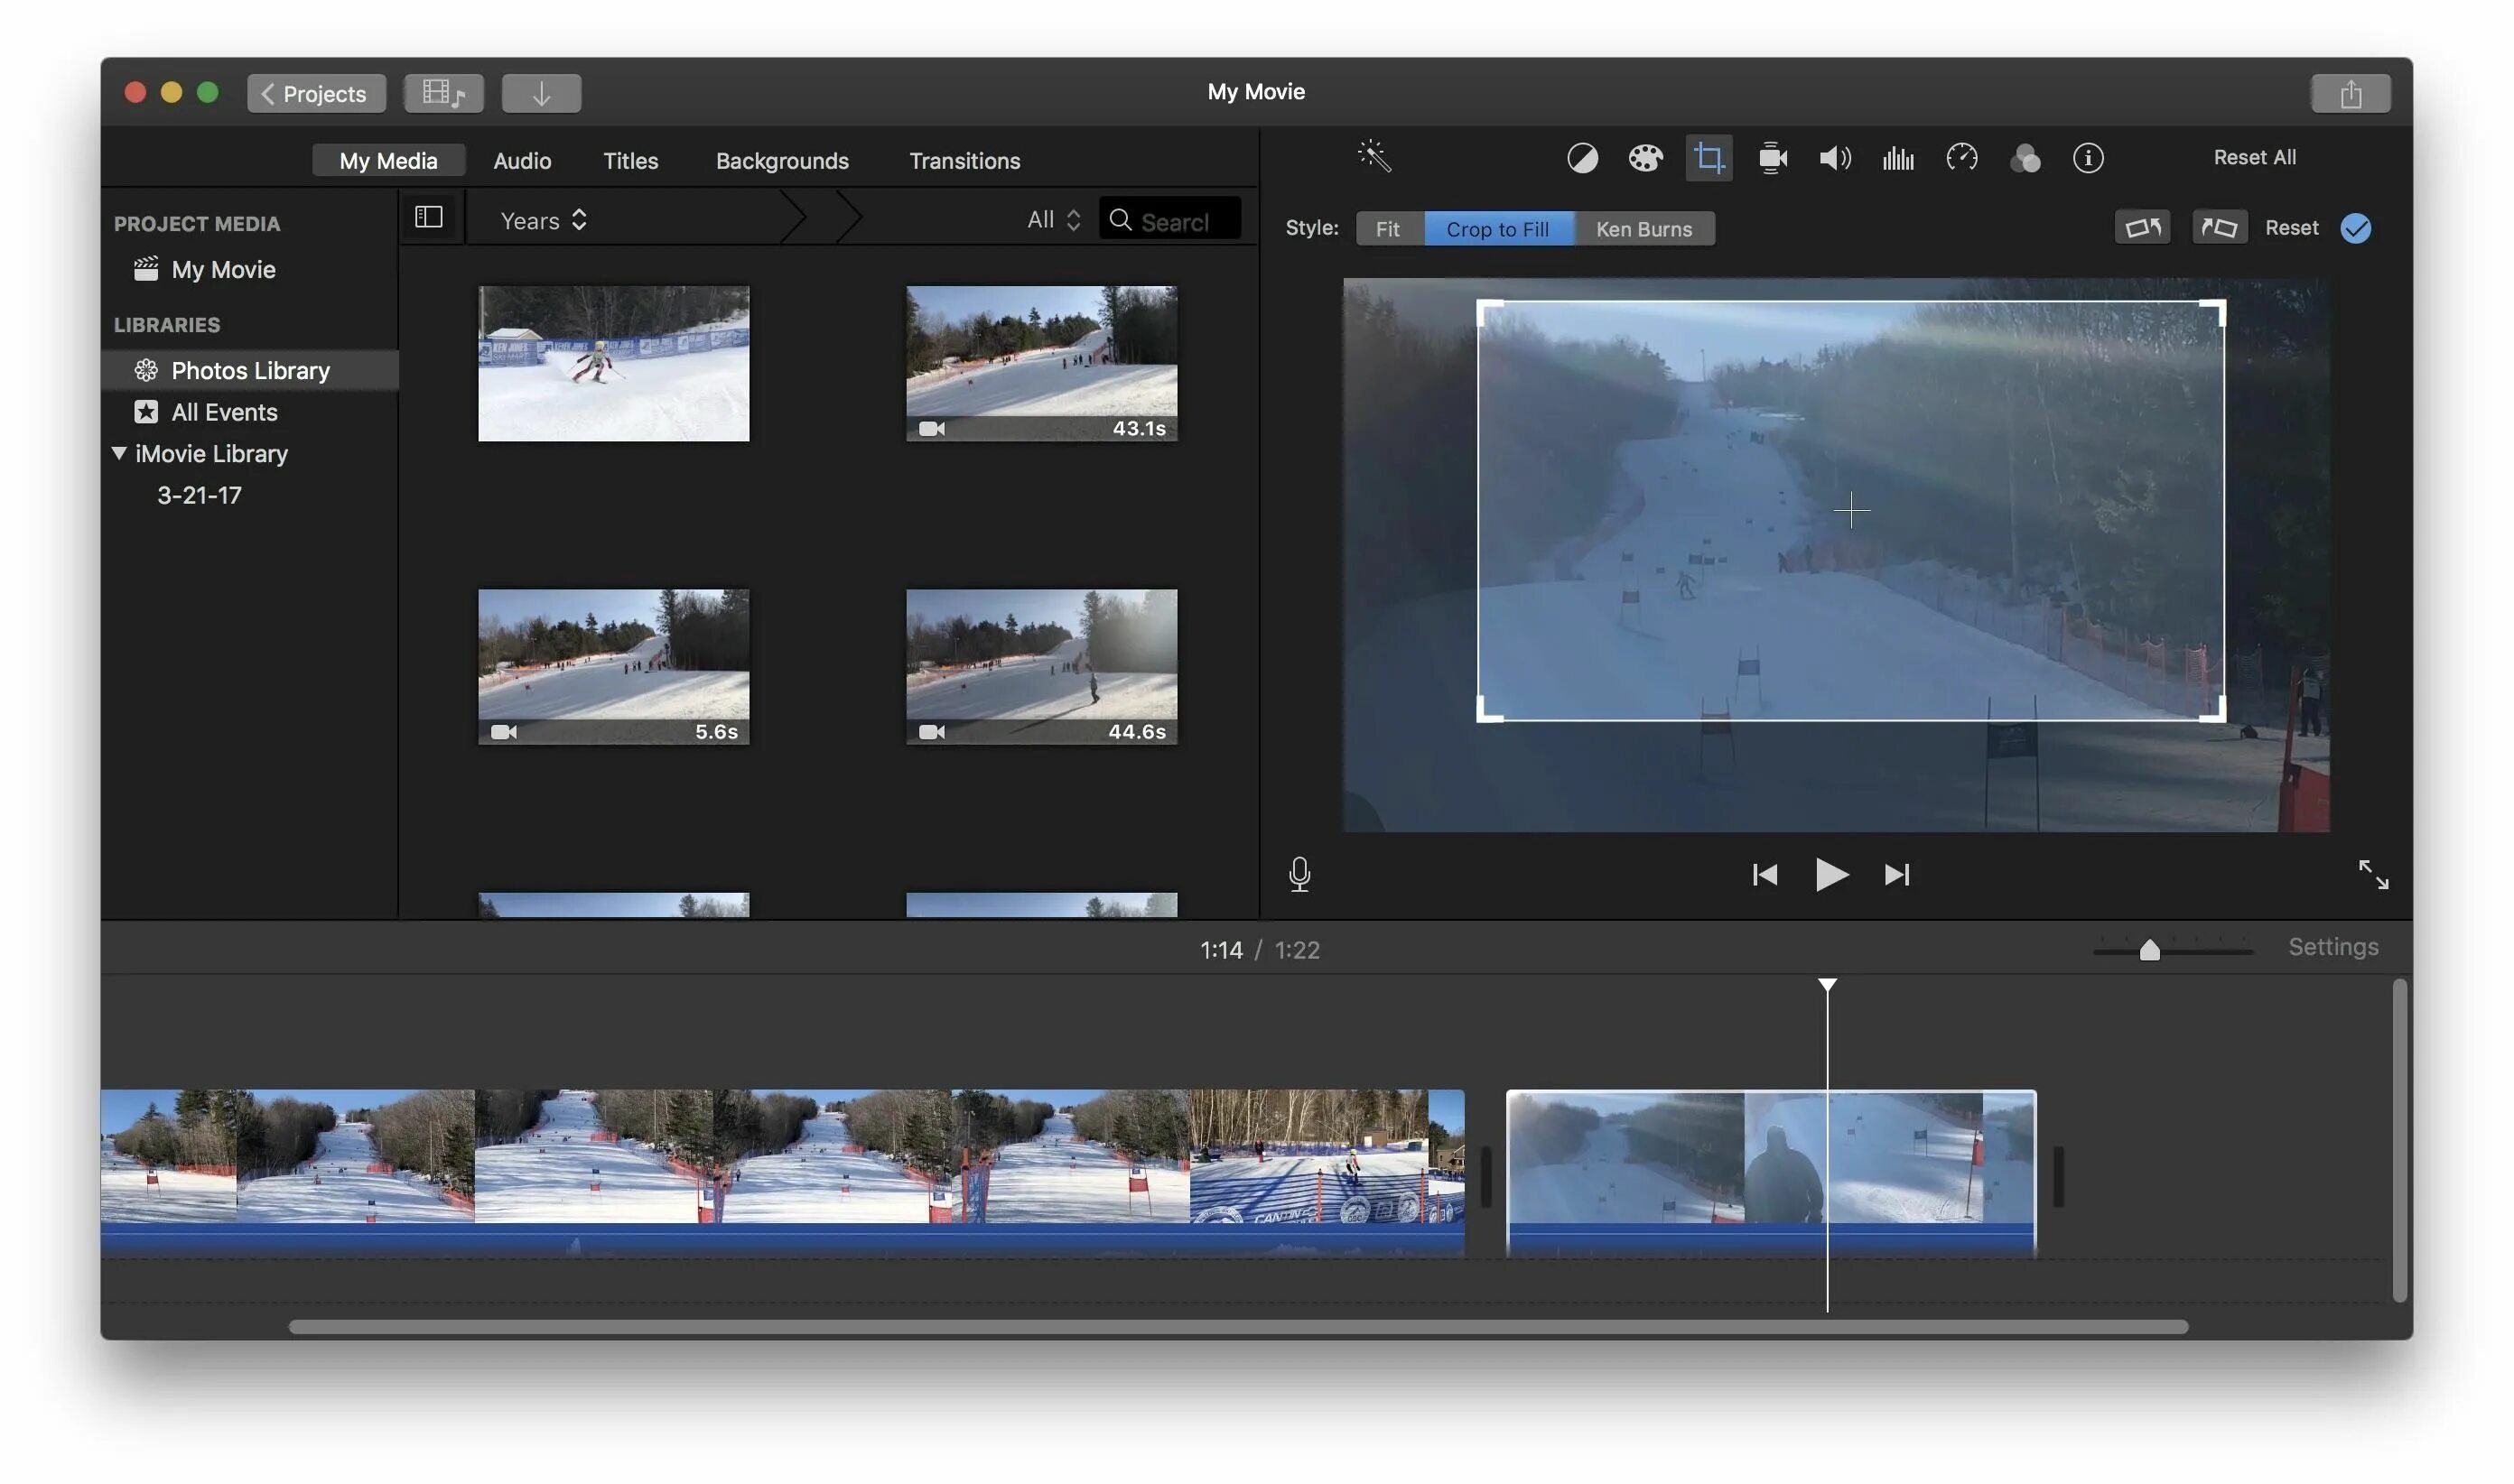Open the Clip Speed speedometer controls

coord(1961,158)
